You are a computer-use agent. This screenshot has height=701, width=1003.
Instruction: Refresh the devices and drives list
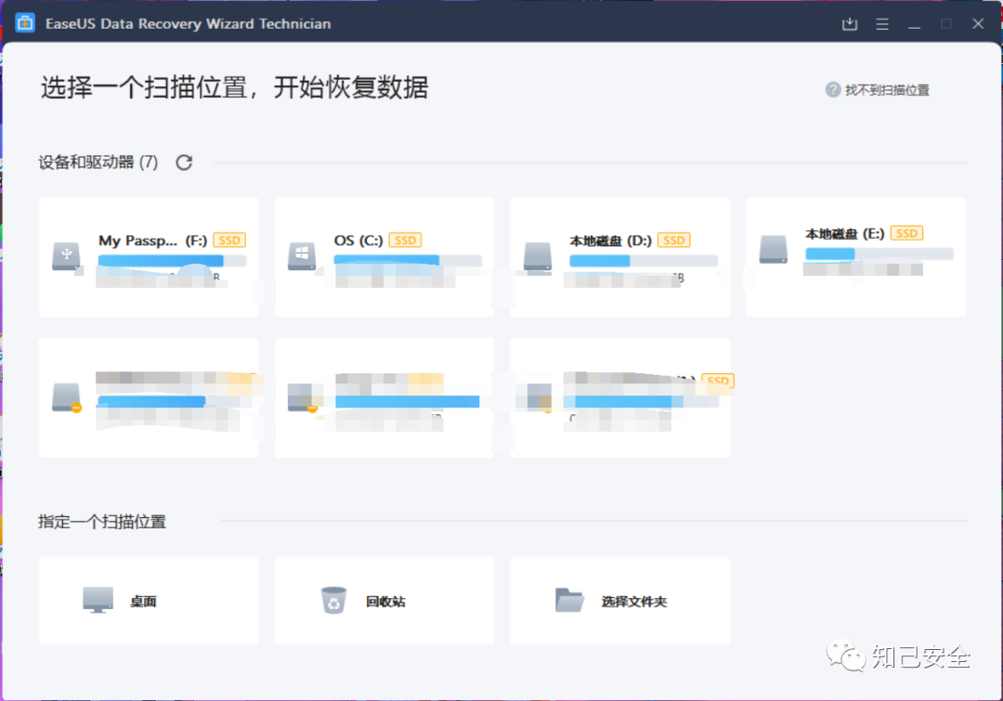(x=184, y=162)
